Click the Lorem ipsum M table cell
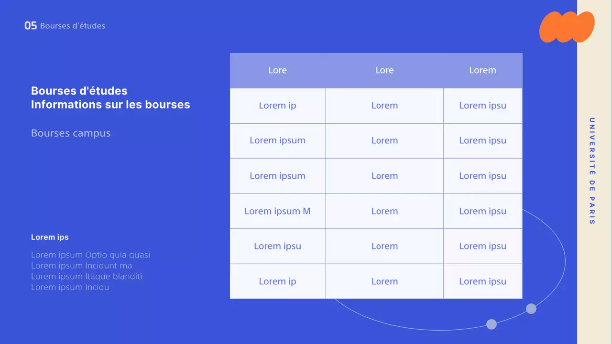Image resolution: width=612 pixels, height=344 pixels. tap(277, 211)
